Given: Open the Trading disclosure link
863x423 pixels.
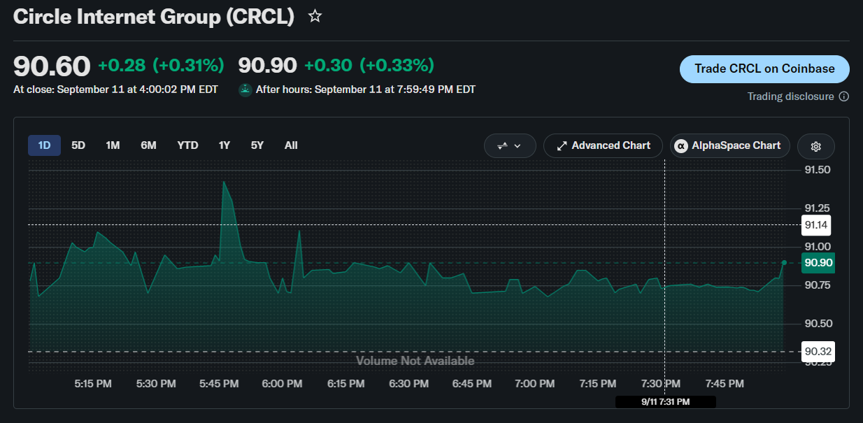Looking at the screenshot, I should (790, 96).
